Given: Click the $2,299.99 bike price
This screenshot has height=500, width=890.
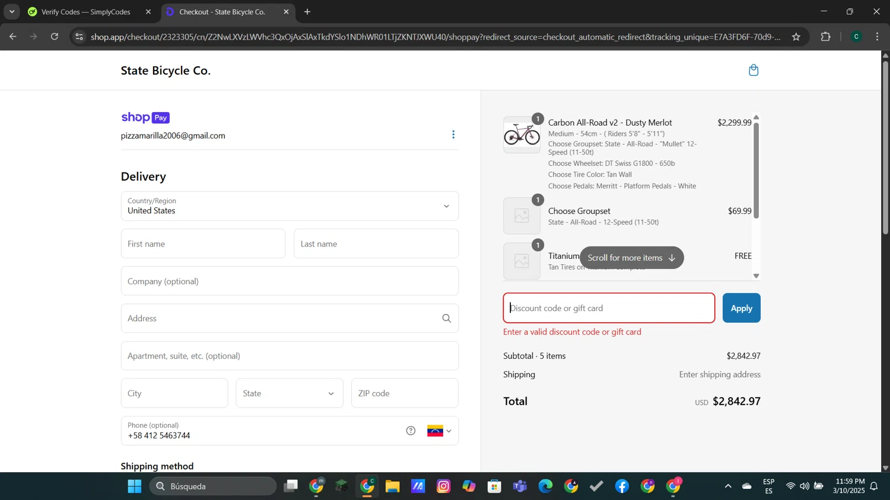Looking at the screenshot, I should pos(735,123).
